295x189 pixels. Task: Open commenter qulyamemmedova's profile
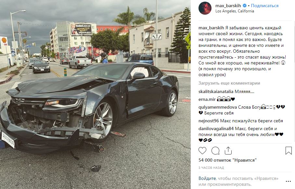click(x=217, y=107)
